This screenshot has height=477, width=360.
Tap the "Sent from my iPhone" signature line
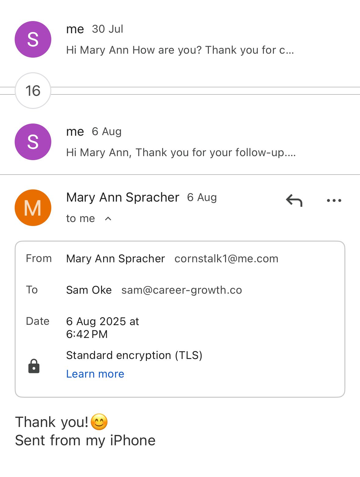[85, 440]
